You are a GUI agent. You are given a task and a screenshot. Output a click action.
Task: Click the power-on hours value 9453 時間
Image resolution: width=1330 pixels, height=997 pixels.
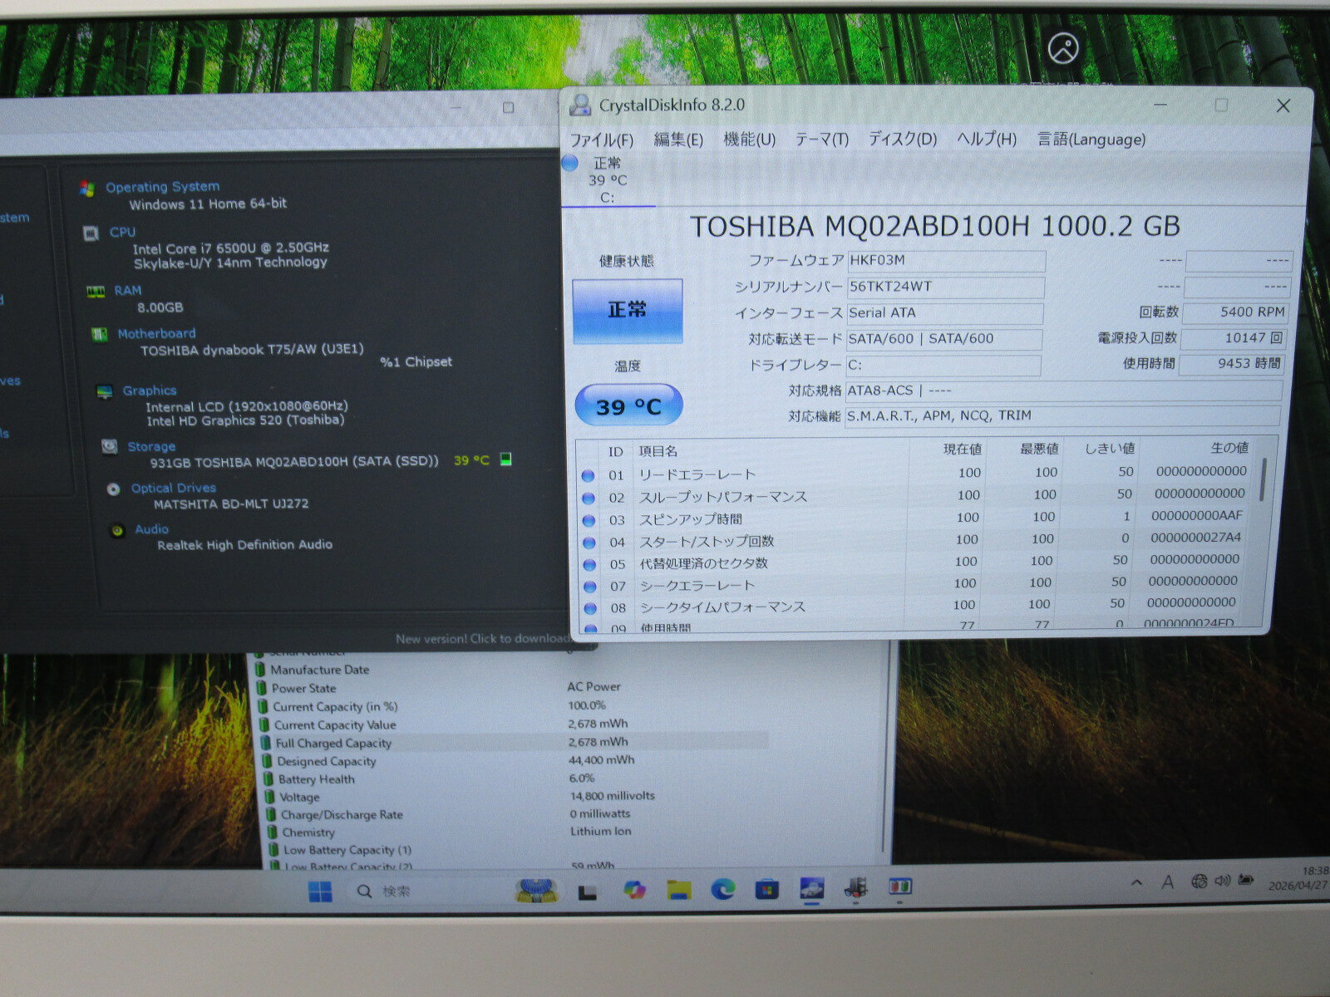[1232, 364]
